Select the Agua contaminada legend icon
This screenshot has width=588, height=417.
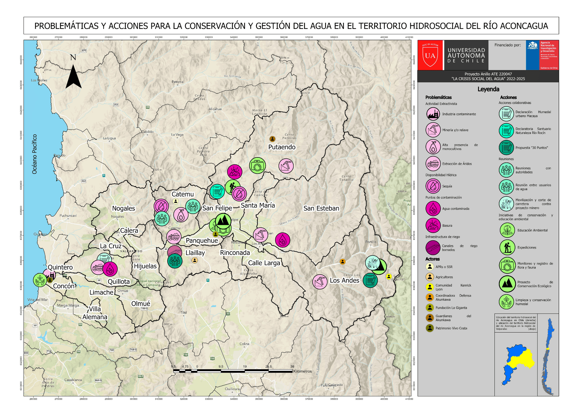point(433,208)
